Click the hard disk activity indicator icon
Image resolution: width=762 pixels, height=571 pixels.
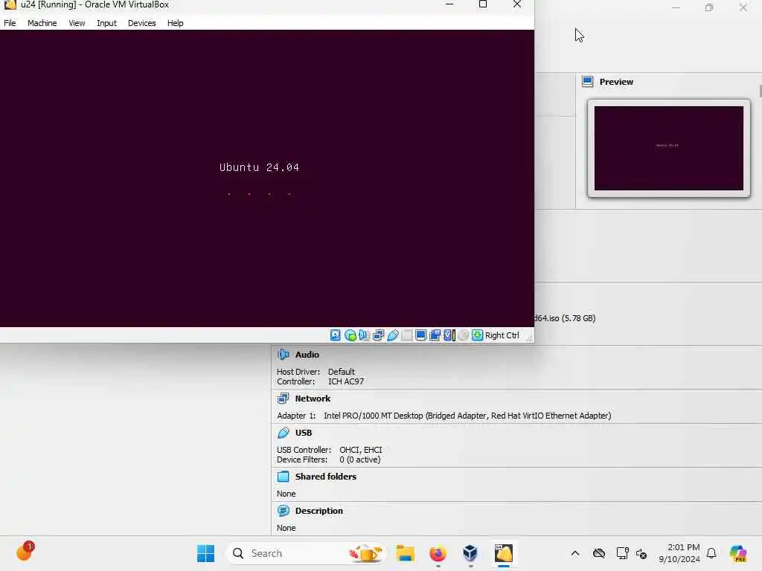336,335
